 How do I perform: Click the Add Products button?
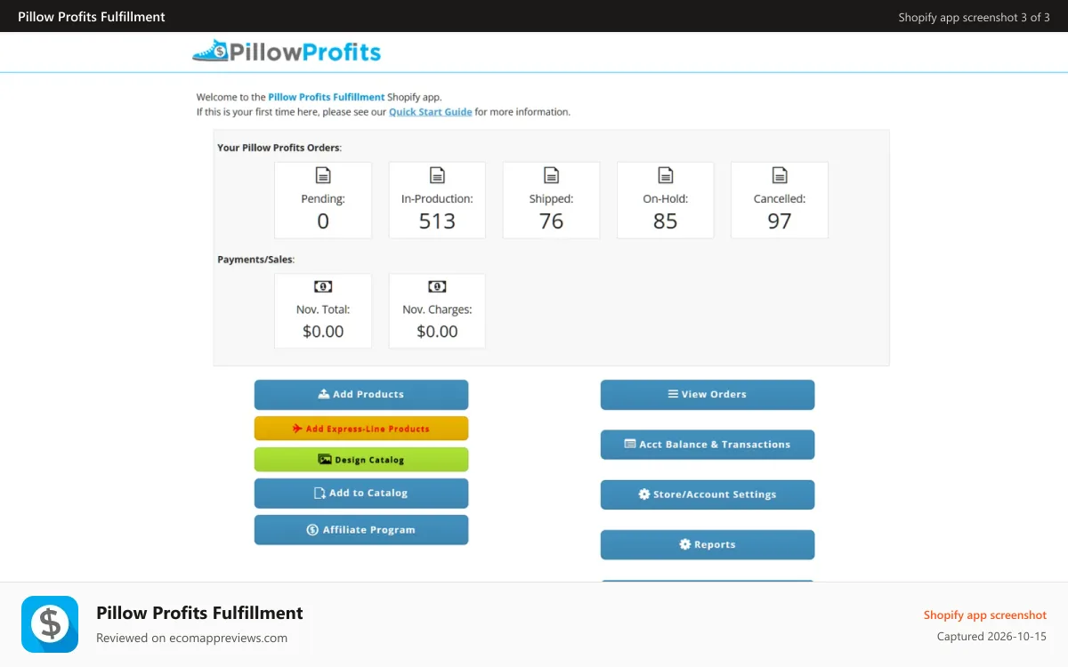(x=361, y=395)
